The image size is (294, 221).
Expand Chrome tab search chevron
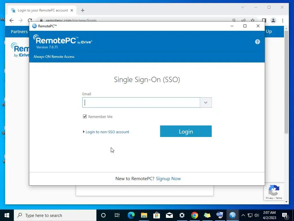(x=242, y=7)
